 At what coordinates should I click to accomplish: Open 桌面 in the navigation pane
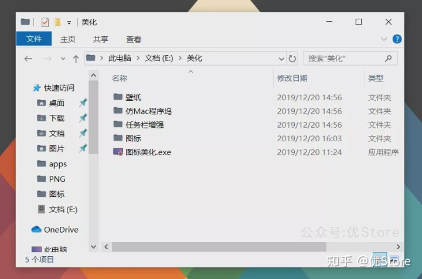coord(56,103)
